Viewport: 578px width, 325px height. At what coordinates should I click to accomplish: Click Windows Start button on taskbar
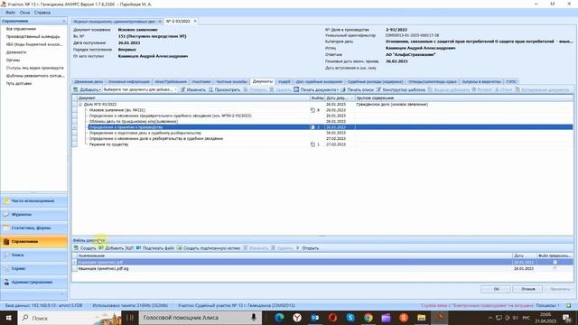pos(8,318)
